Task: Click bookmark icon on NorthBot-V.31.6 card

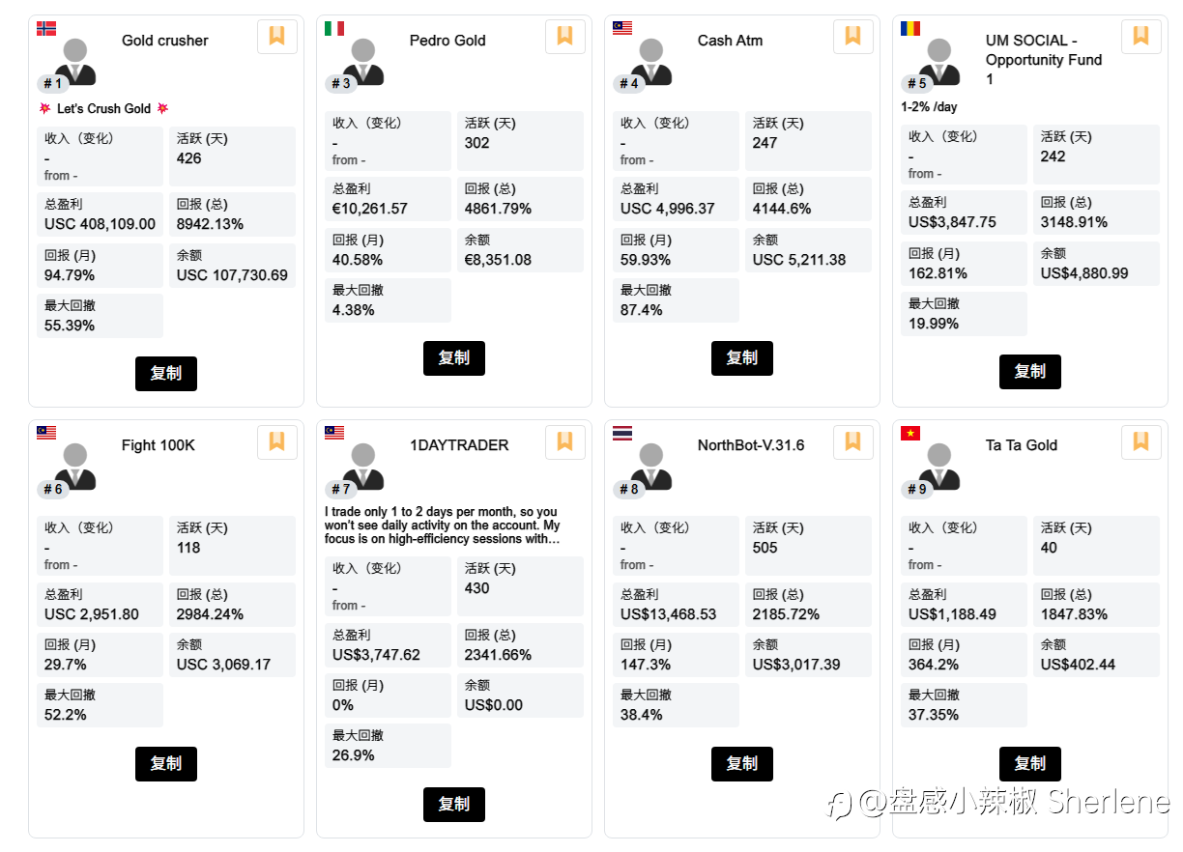Action: 852,441
